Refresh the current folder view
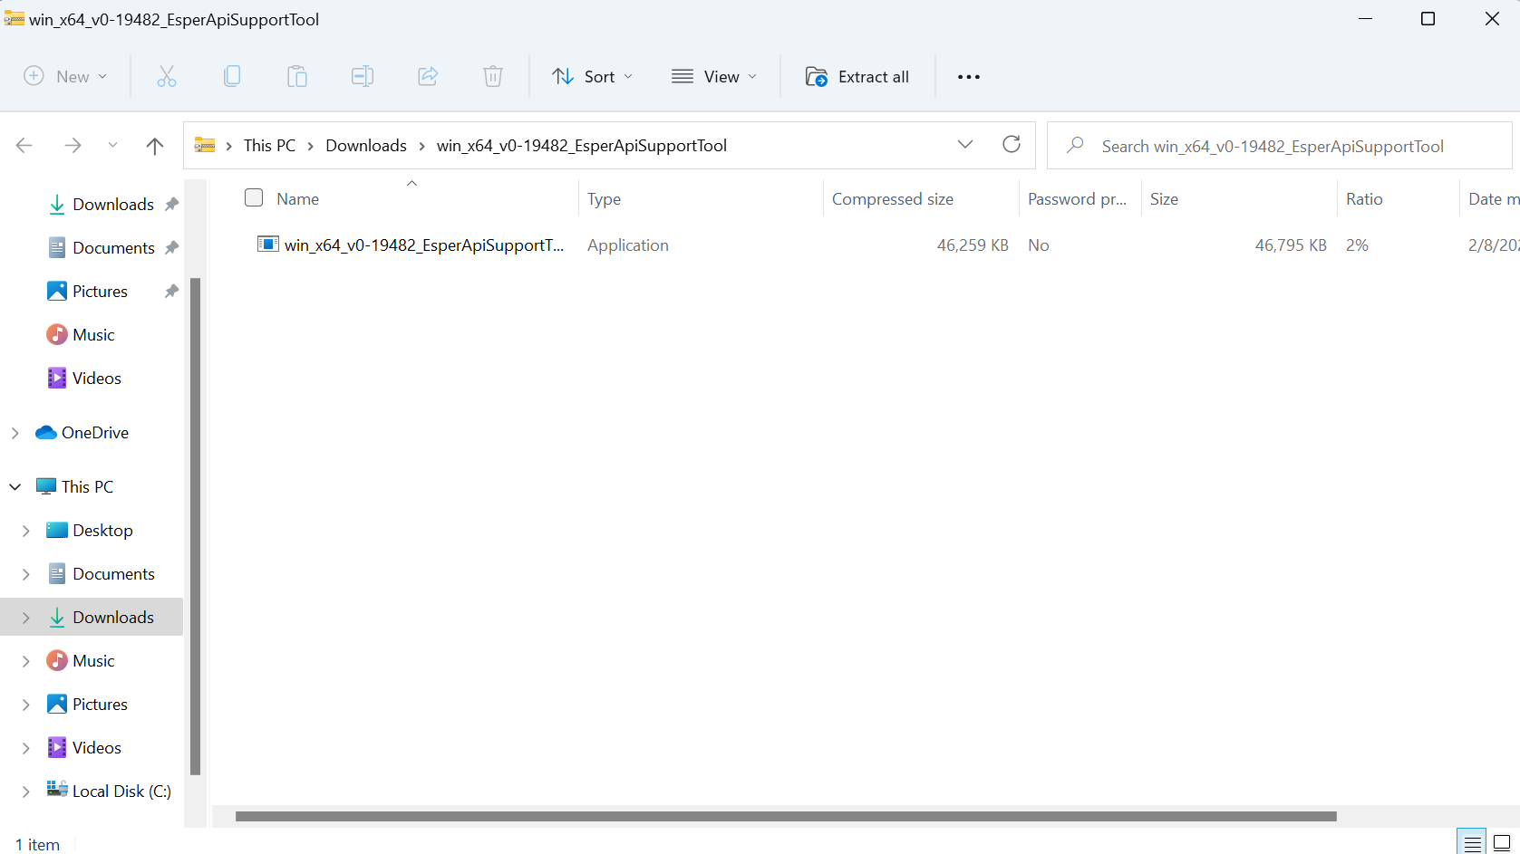This screenshot has height=854, width=1520. 1012,144
